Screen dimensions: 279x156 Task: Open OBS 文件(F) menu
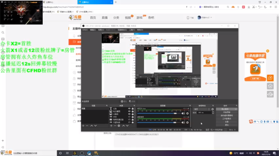[x=85, y=30]
